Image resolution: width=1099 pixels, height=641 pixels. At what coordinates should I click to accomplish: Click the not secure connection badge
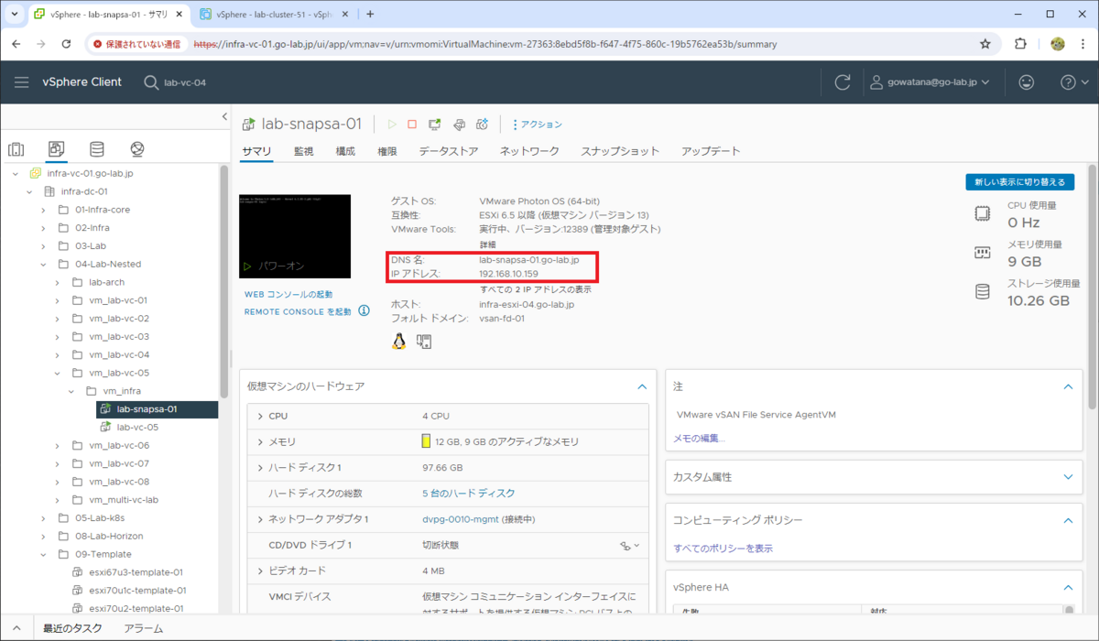138,43
